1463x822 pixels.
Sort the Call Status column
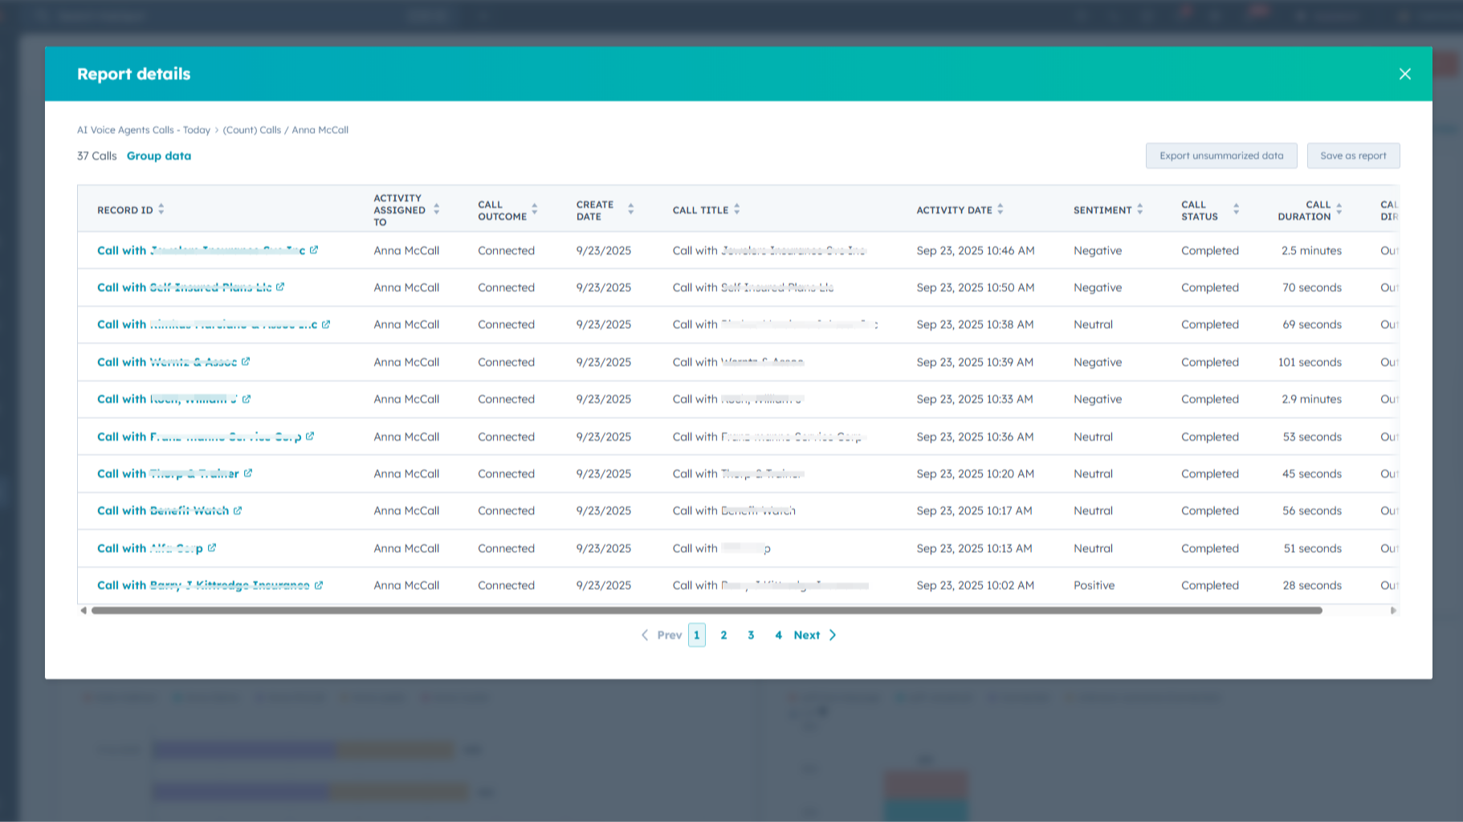[x=1235, y=210]
